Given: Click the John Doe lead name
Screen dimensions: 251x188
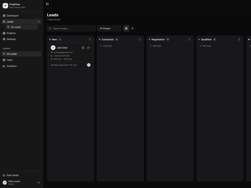Looking at the screenshot, I should 62,48.
